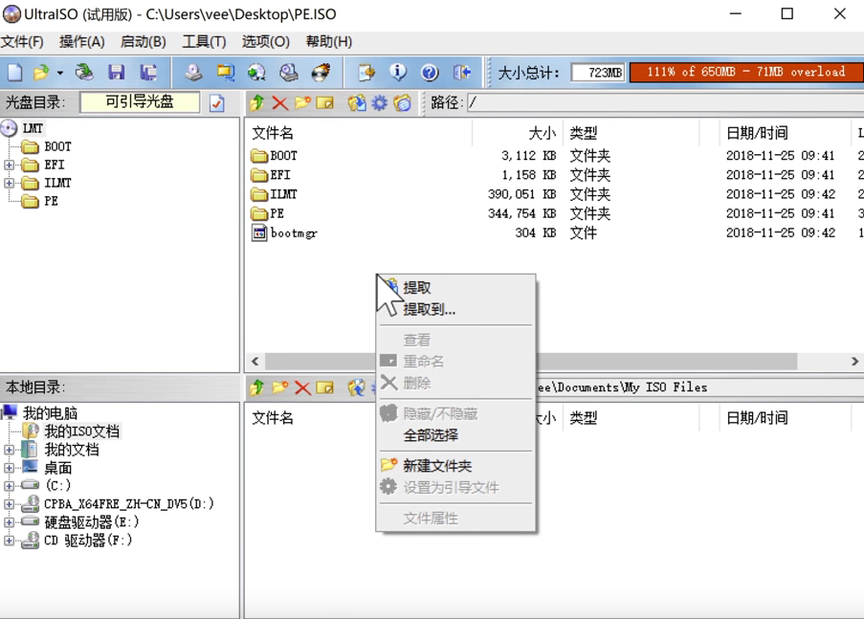The image size is (864, 619).
Task: Click the Make CD/DVD image disc icon
Action: coord(193,72)
